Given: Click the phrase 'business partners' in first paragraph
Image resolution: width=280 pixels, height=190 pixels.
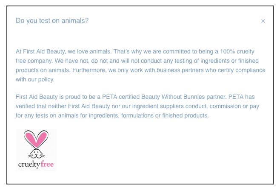Looking at the screenshot, I should pyautogui.click(x=180, y=70).
